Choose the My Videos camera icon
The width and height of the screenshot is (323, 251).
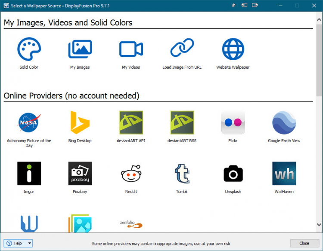(x=131, y=49)
